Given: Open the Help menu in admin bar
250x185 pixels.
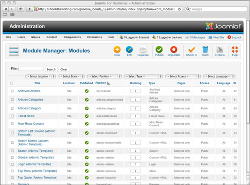Looking at the screenshot, I should coord(111,37).
